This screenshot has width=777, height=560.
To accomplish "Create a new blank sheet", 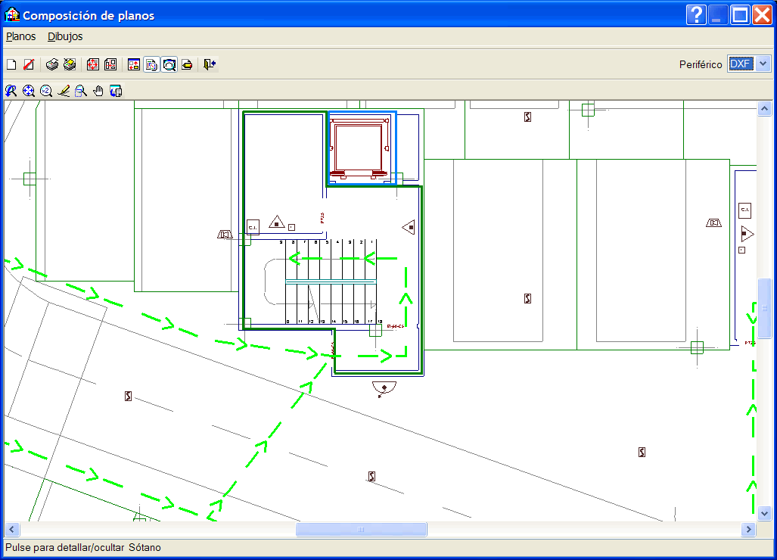I will coord(11,64).
